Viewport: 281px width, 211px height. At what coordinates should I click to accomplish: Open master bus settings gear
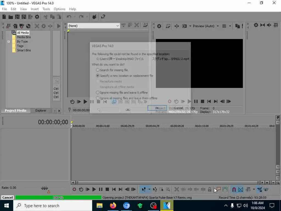[x=256, y=25]
